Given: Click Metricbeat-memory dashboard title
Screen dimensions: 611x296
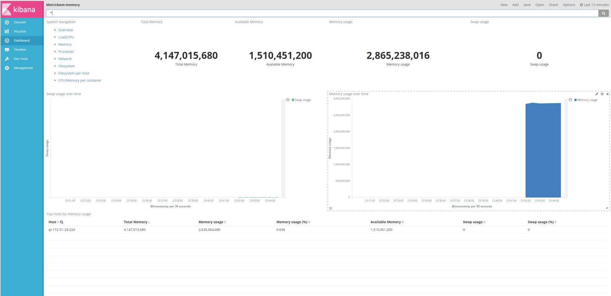Looking at the screenshot, I should coord(63,5).
